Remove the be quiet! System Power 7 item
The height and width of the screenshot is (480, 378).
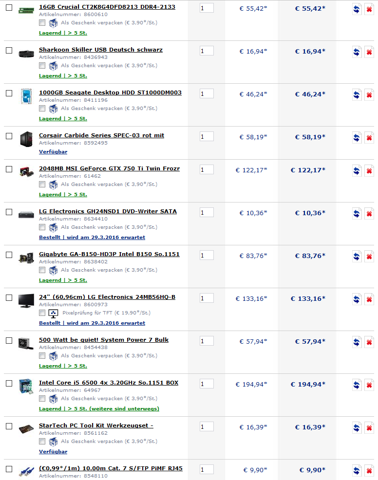click(369, 342)
